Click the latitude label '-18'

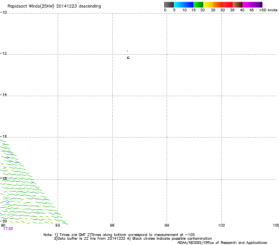pos(3,178)
